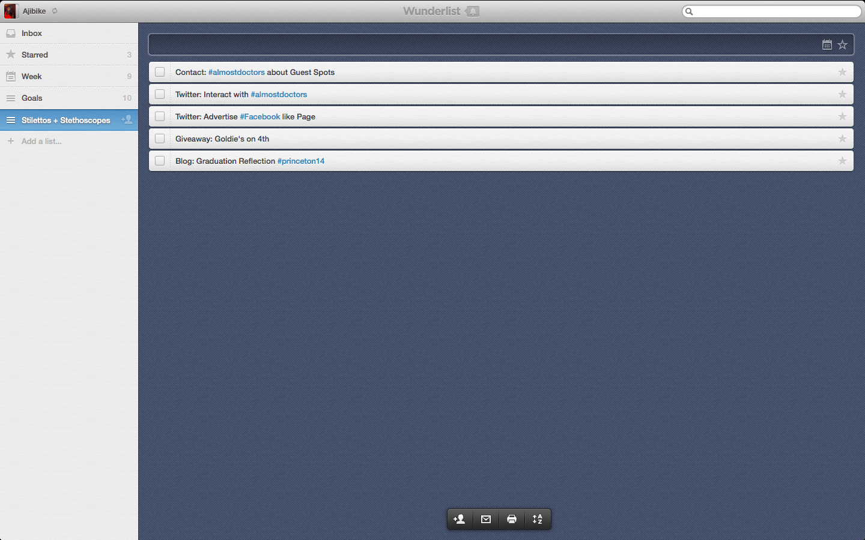The width and height of the screenshot is (865, 540).
Task: Print the list with the printer icon
Action: (512, 519)
